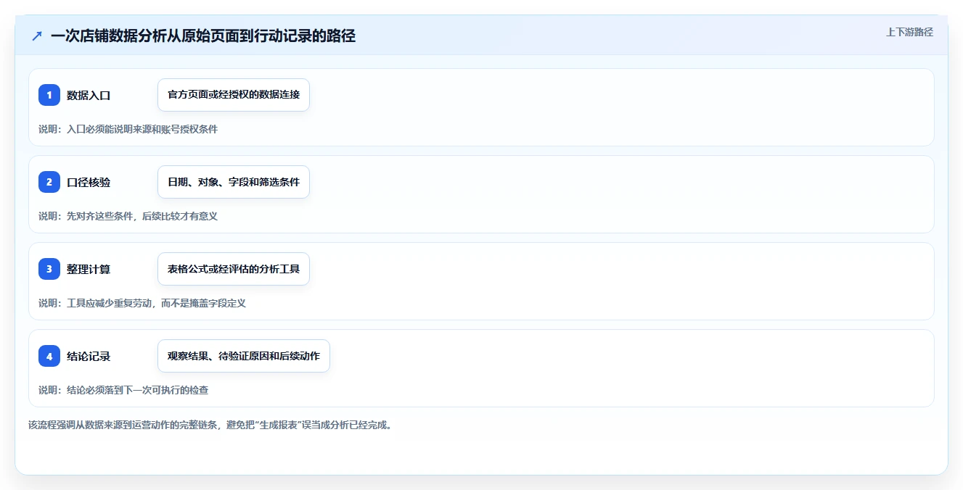Viewport: 963px width, 490px height.
Task: Click the footer summary starting with 该流程强调
Action: [212, 425]
